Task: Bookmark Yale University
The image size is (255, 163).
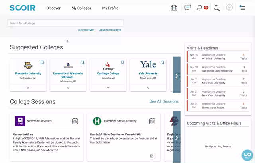Action: pyautogui.click(x=162, y=62)
